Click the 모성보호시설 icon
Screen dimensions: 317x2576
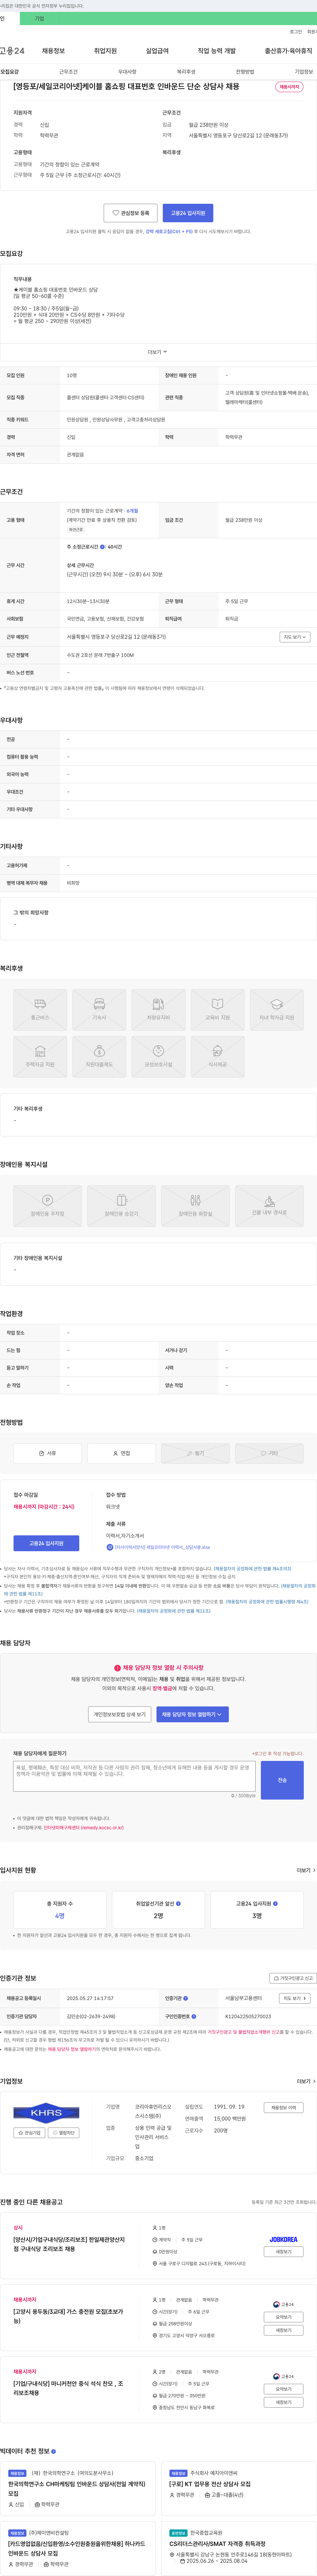[158, 1057]
